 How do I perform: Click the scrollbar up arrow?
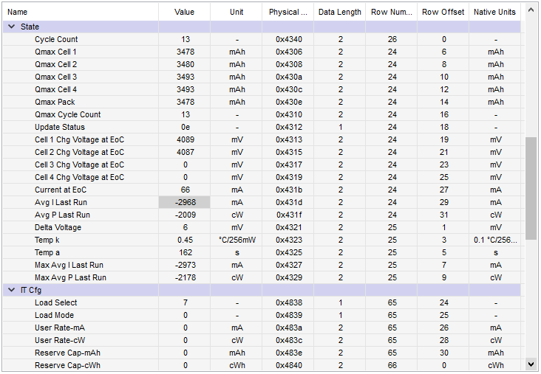[531, 10]
